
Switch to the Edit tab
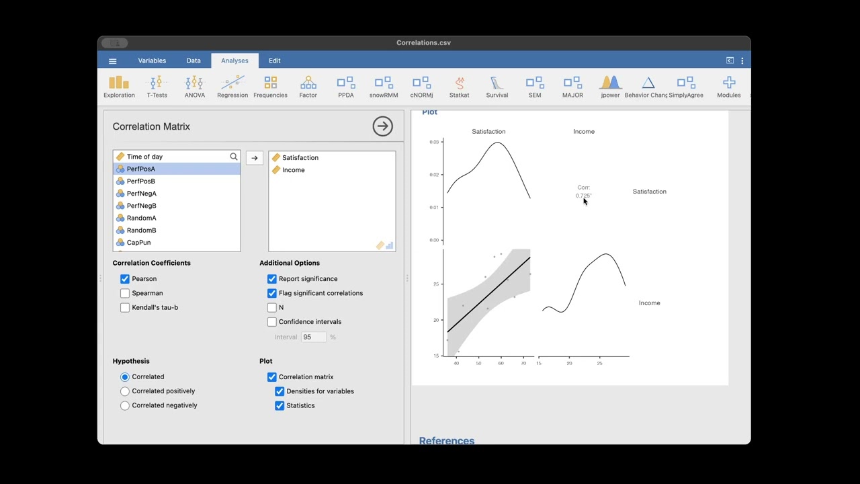point(275,61)
